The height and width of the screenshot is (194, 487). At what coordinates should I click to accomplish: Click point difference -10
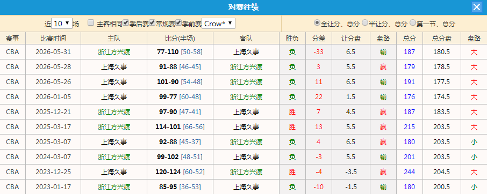[318, 187]
